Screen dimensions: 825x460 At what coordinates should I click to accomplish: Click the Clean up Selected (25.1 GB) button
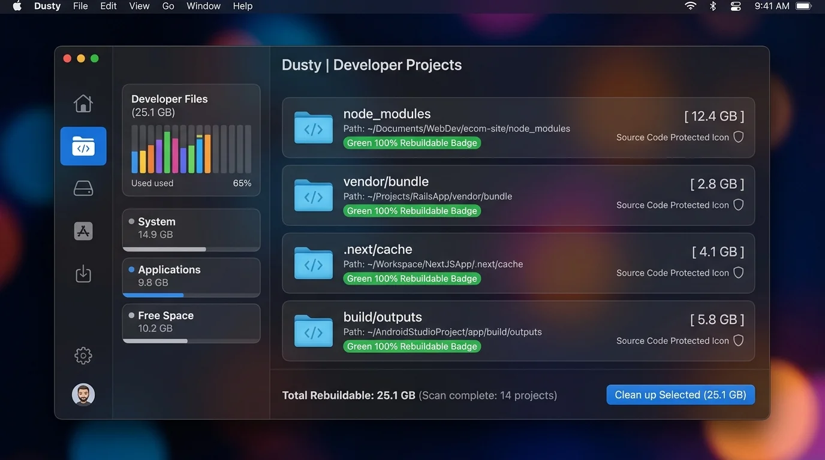tap(681, 395)
